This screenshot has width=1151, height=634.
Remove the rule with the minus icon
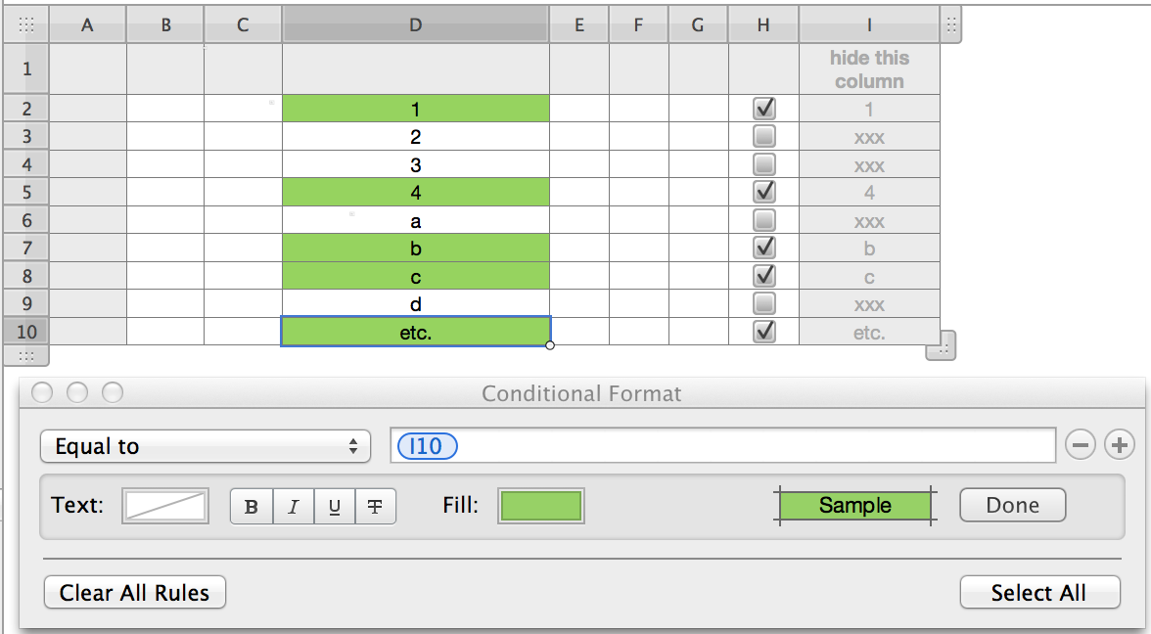tap(1081, 446)
